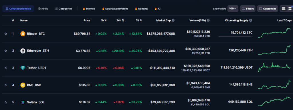Sort by Market Cap column header
293x110 pixels.
pyautogui.click(x=163, y=20)
